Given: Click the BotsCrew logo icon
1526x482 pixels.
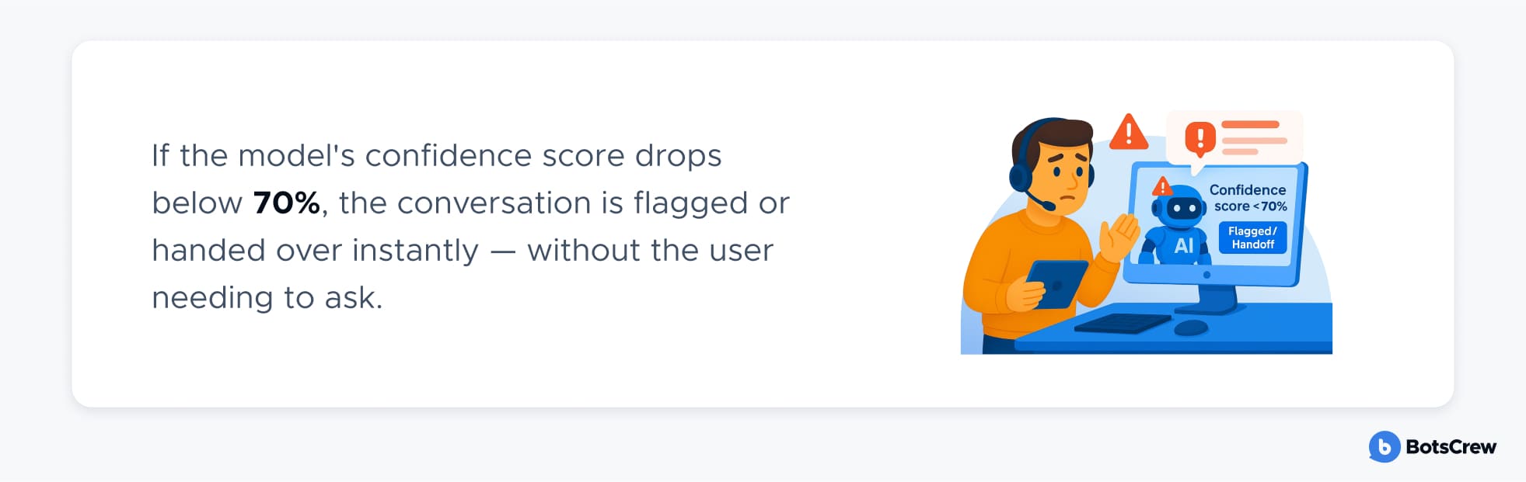Looking at the screenshot, I should (x=1384, y=447).
